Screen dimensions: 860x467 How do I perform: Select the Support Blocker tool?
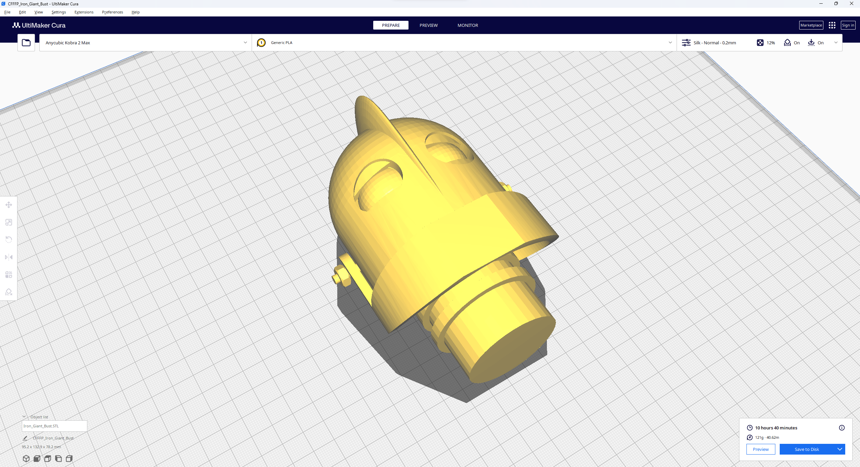coord(9,292)
